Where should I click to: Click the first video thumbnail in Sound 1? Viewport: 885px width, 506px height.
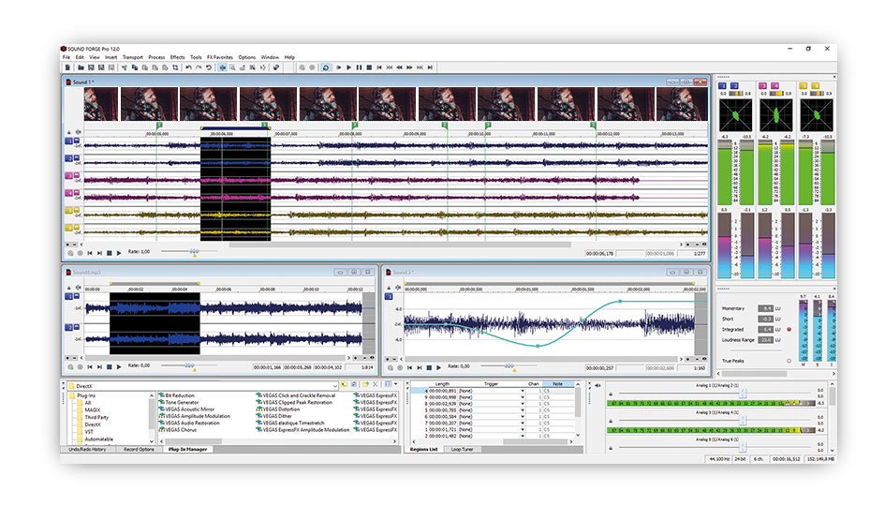click(101, 104)
